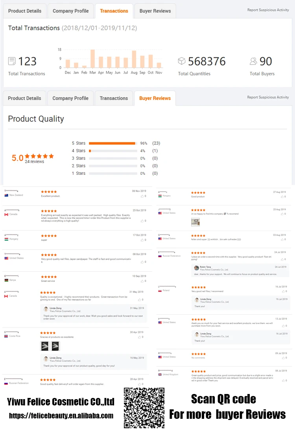Click the Total Transactions document icon
The width and height of the screenshot is (295, 431).
tap(12, 61)
